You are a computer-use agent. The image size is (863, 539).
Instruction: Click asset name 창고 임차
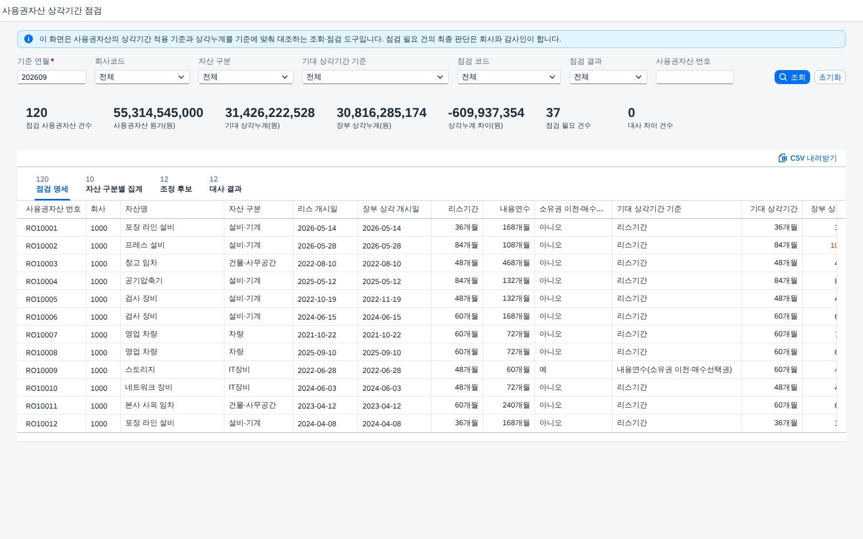coord(141,263)
